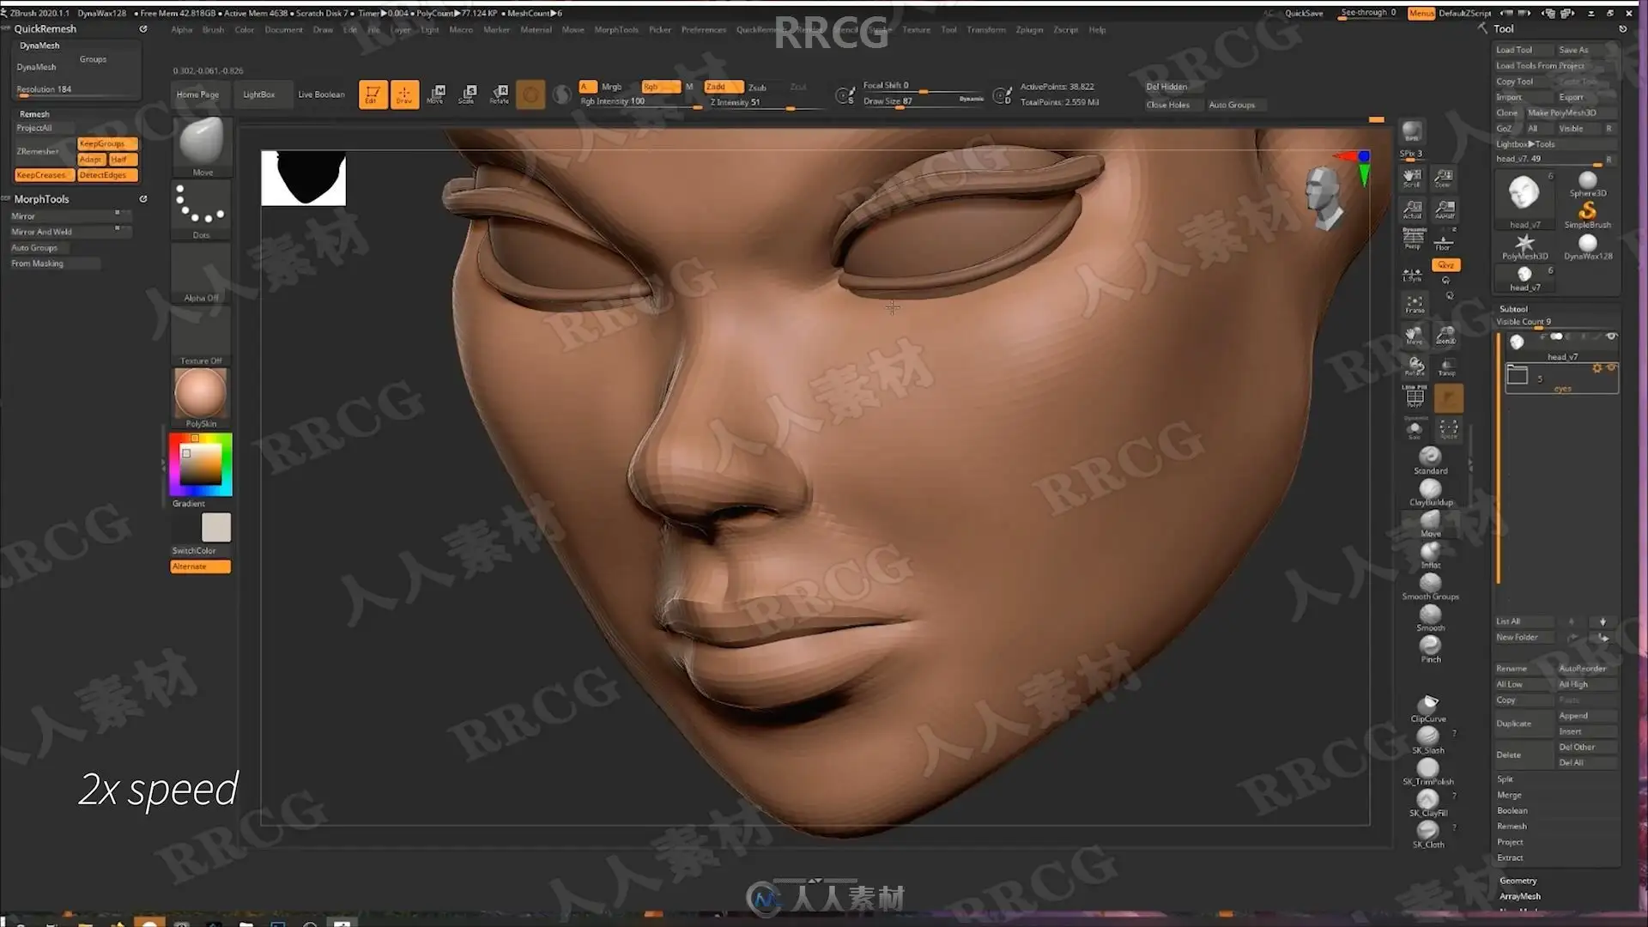Click the AAHalf icon

pyautogui.click(x=1445, y=209)
